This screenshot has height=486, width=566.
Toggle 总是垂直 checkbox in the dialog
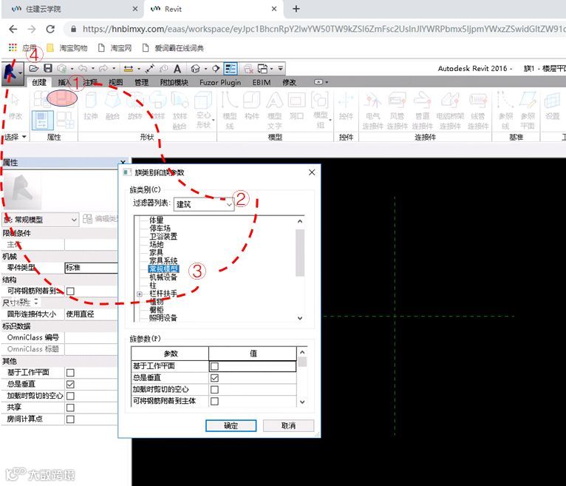pyautogui.click(x=214, y=378)
